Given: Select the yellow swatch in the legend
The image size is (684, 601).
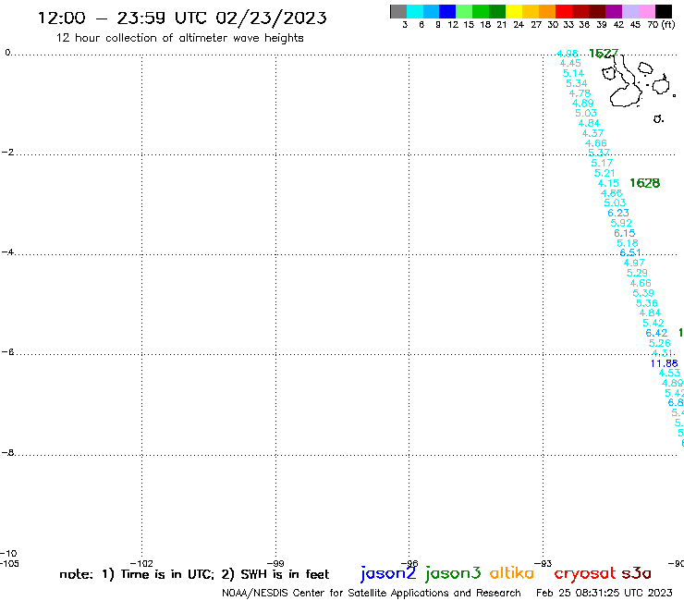Looking at the screenshot, I should point(514,11).
